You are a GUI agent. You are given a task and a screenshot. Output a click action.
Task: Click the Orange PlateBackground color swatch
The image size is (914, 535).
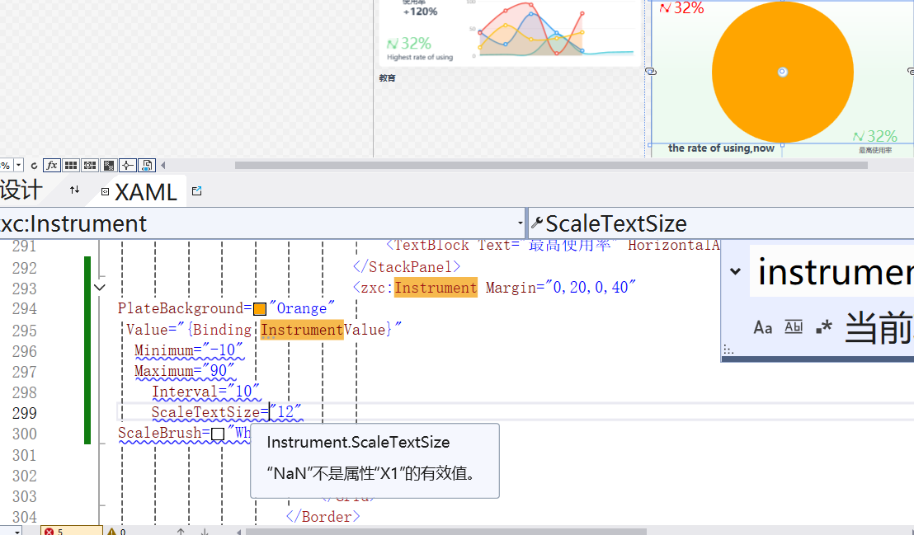(260, 309)
